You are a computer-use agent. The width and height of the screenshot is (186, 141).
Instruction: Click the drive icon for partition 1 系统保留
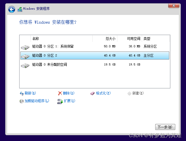[25, 47]
